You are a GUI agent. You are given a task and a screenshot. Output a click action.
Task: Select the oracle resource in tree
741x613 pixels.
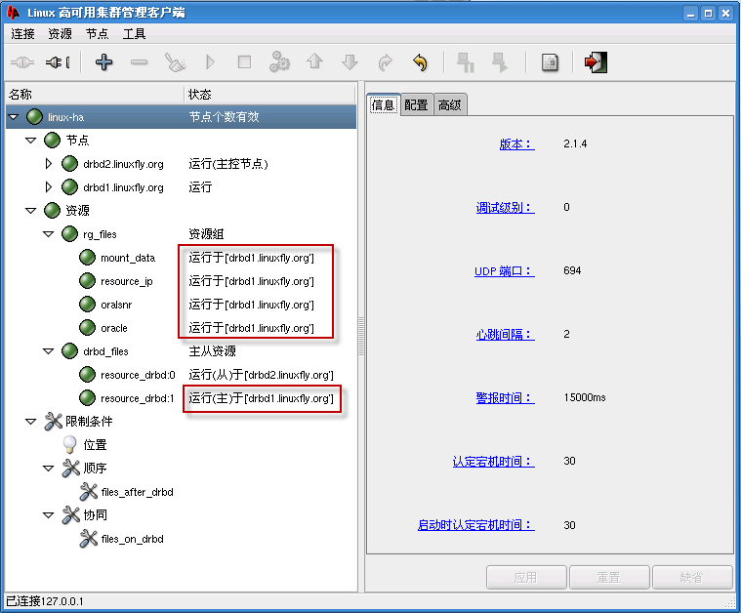click(x=113, y=328)
